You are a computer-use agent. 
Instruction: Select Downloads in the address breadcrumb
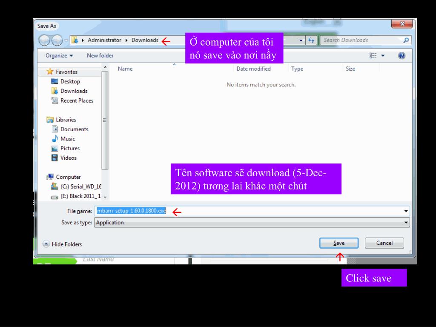145,40
